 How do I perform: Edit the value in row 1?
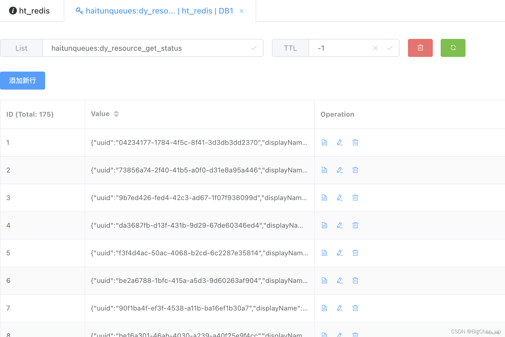pyautogui.click(x=340, y=142)
